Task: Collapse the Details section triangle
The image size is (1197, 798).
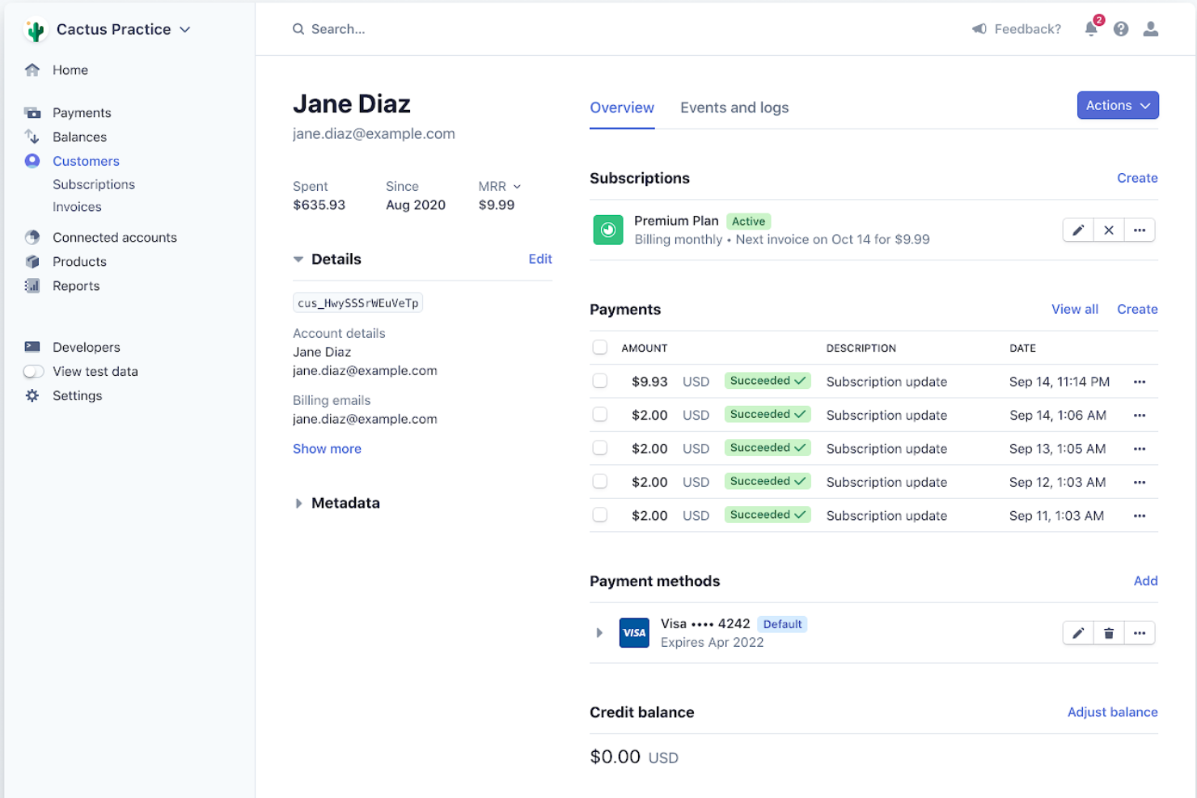Action: pos(298,260)
